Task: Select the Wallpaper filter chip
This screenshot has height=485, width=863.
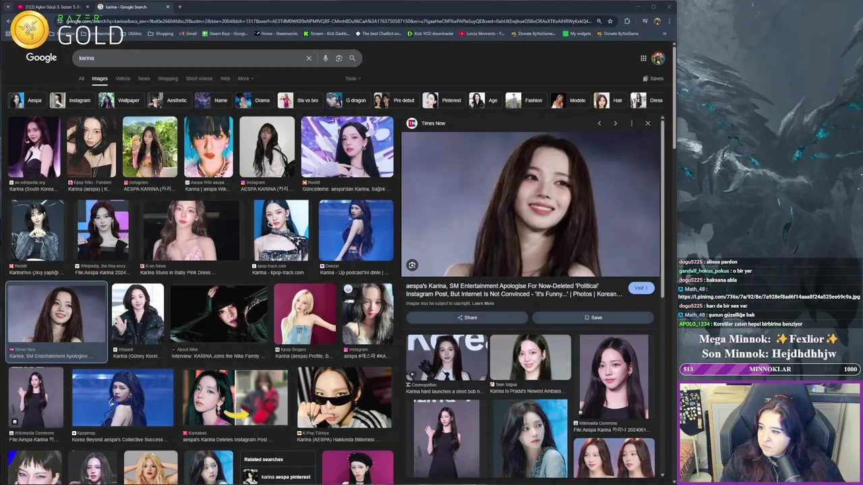Action: pos(120,100)
